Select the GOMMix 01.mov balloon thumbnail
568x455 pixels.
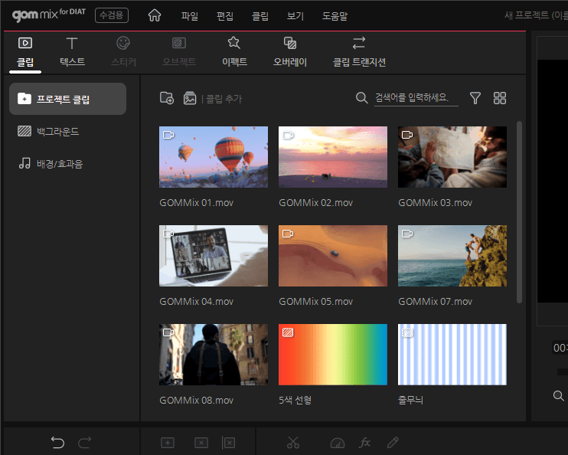pyautogui.click(x=214, y=157)
